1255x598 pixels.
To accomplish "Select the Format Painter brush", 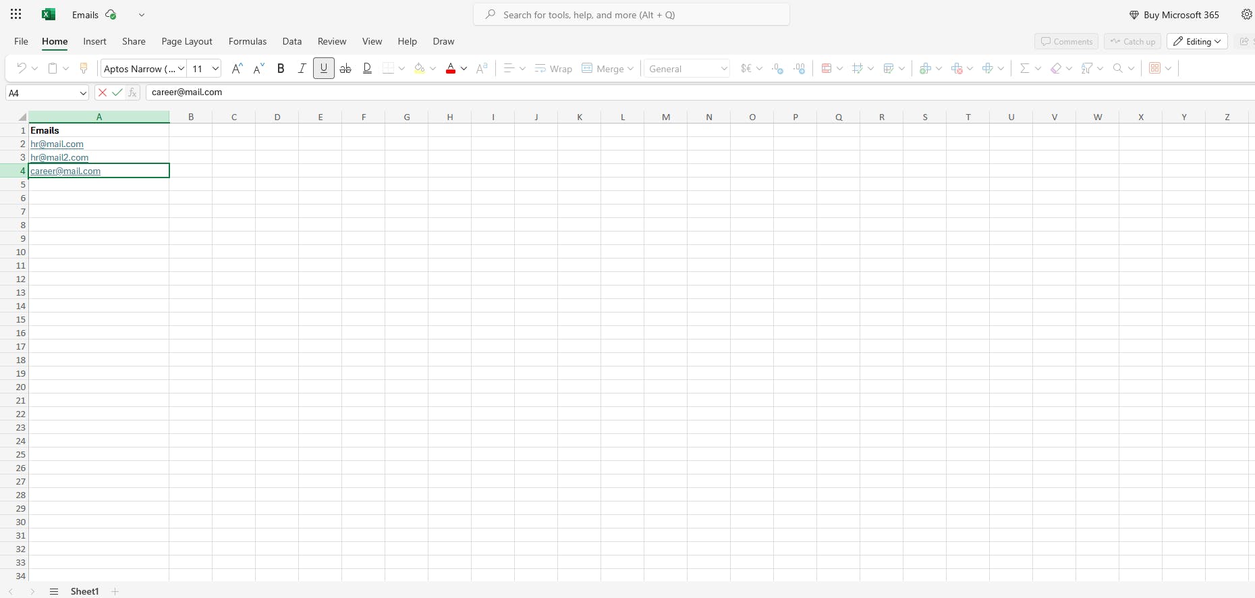I will pos(84,68).
